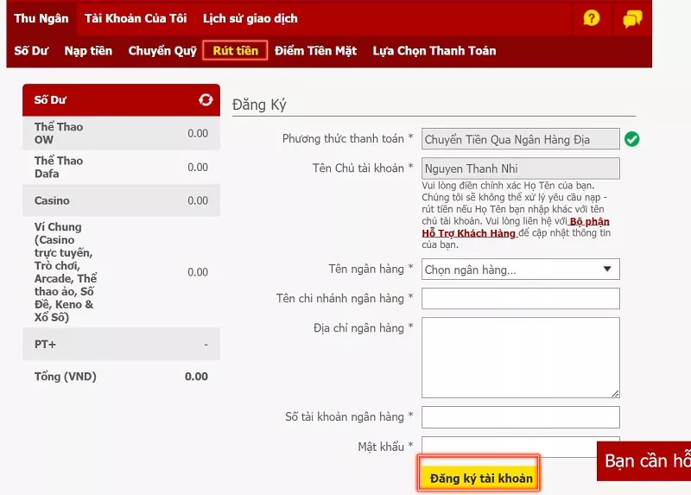The height and width of the screenshot is (495, 691).
Task: Open Lịch sử giao dịch tab
Action: (x=250, y=18)
